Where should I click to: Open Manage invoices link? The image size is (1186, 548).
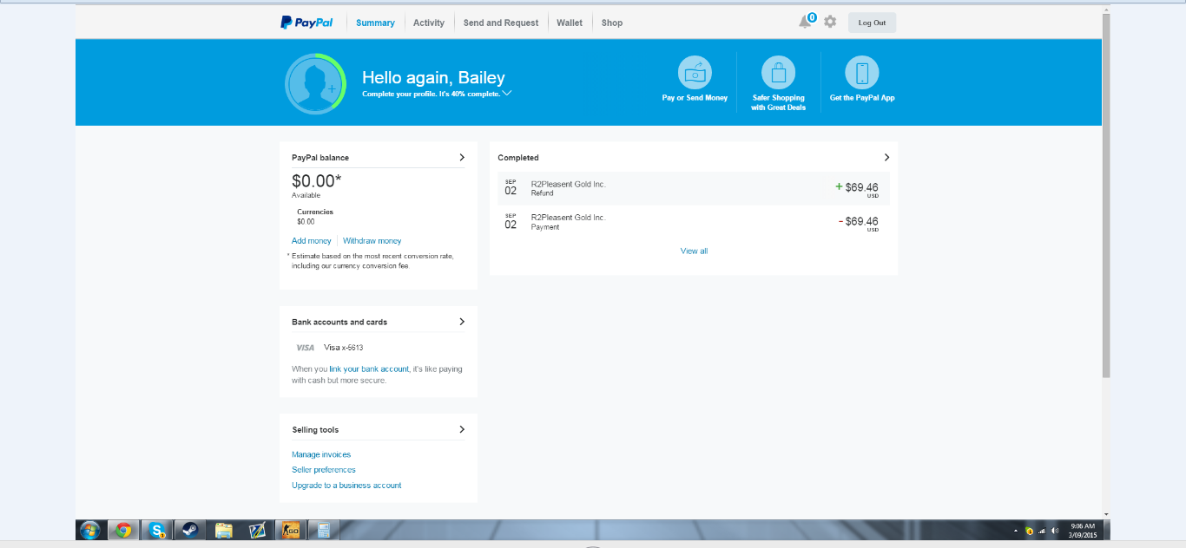click(x=321, y=454)
